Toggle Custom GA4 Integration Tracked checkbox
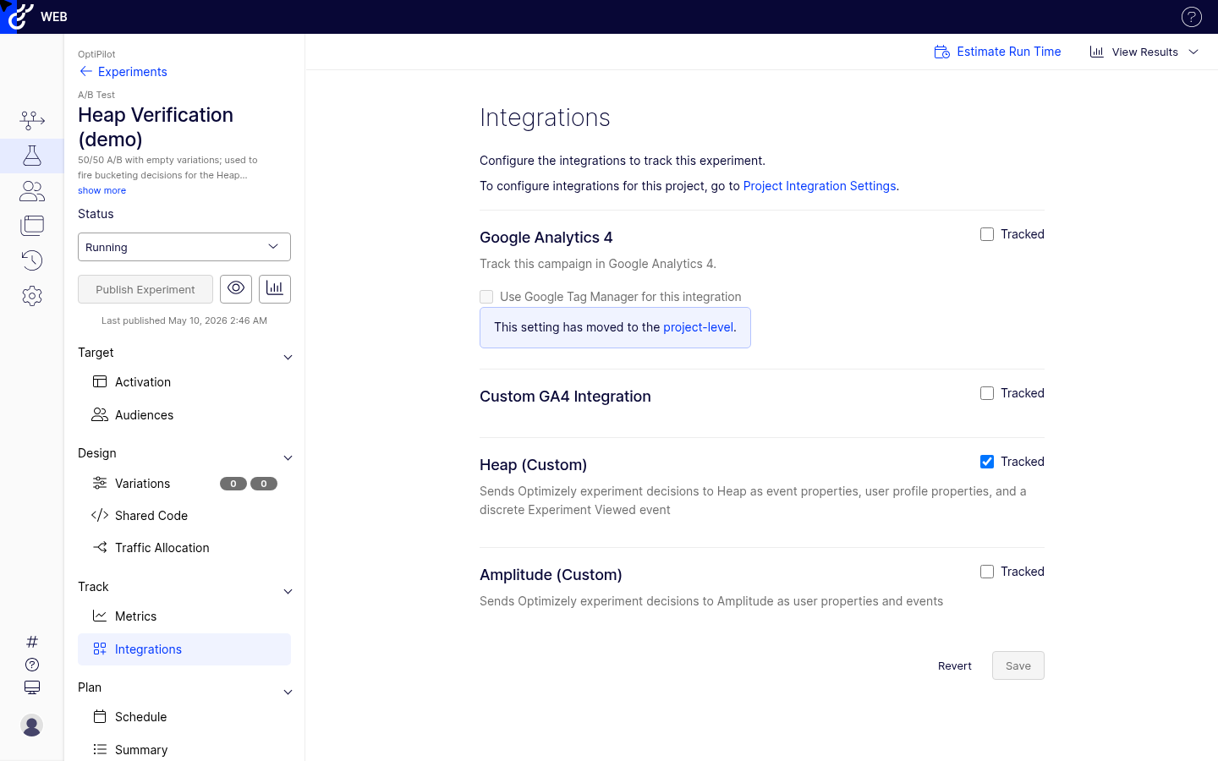1218x761 pixels. (987, 393)
